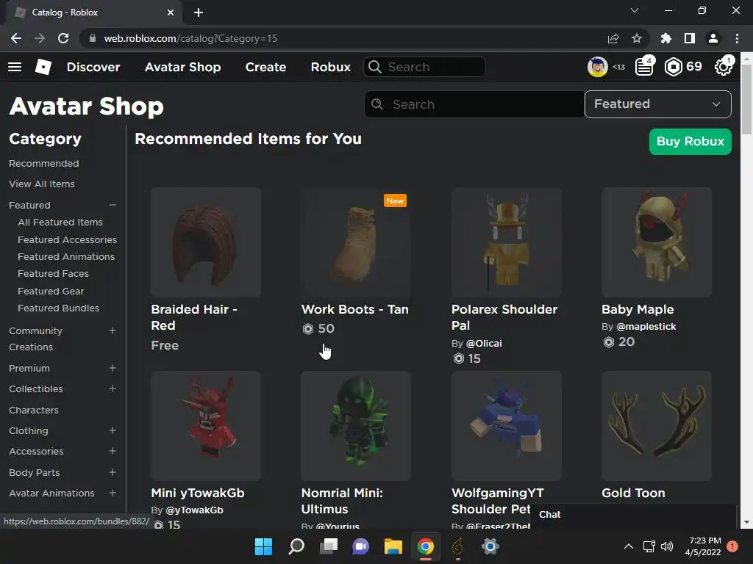Expand the Accessories category

point(113,451)
